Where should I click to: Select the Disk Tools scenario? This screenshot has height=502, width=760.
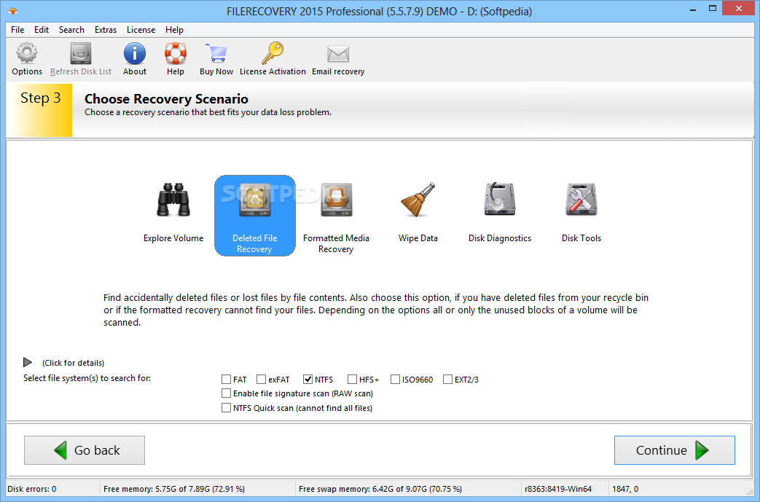pos(581,213)
